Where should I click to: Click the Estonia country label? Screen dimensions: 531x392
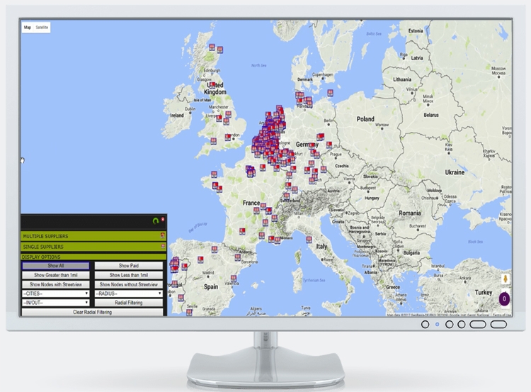point(416,30)
